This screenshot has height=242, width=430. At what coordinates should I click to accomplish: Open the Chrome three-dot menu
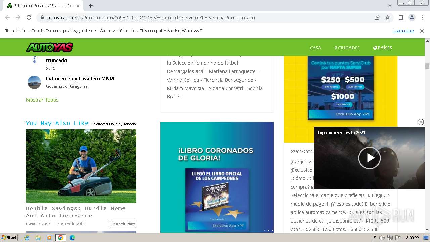pyautogui.click(x=422, y=18)
